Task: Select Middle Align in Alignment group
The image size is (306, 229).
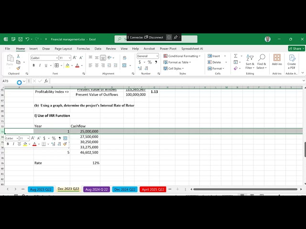Action: click(x=97, y=58)
